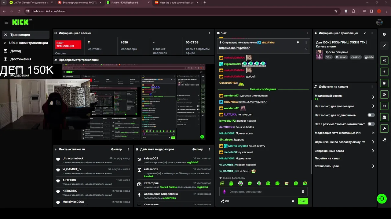Click the dots layout icon in right sidebar
The height and width of the screenshot is (219, 391).
[x=384, y=140]
